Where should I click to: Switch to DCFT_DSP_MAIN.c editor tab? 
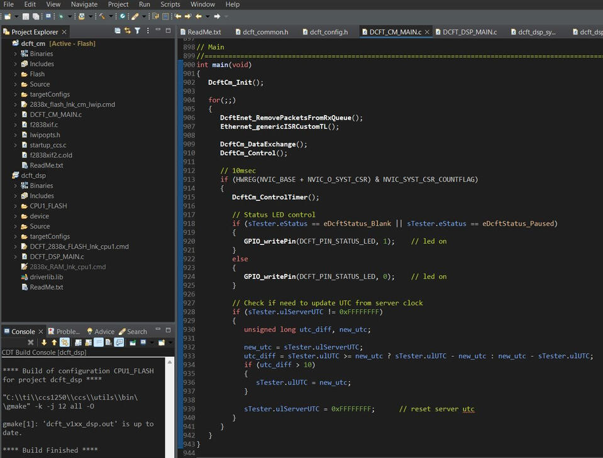[466, 32]
